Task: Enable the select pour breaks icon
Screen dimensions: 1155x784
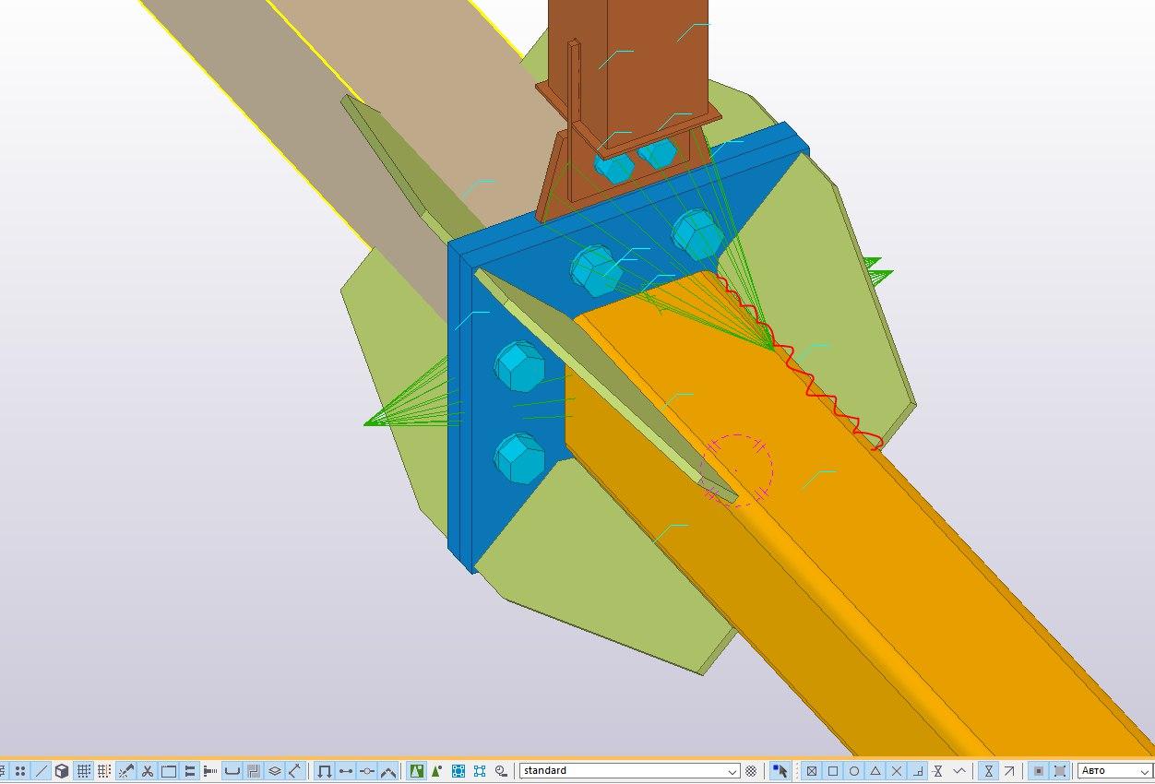Action: coord(253,771)
